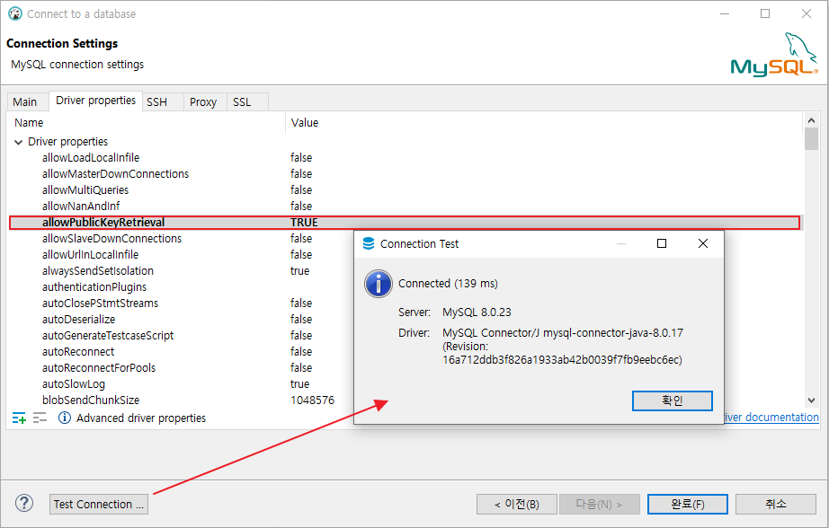Select the autoGenerateTestcaseScript property
The height and width of the screenshot is (528, 829).
coord(108,335)
